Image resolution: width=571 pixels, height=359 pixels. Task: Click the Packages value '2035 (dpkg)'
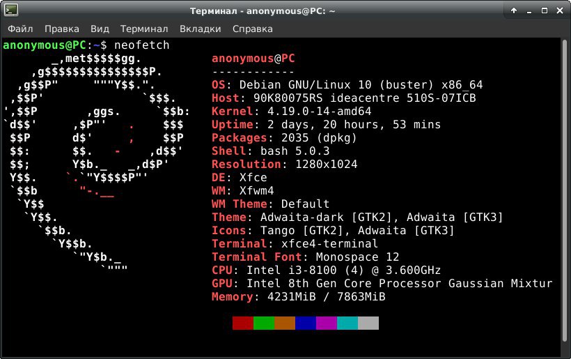(x=319, y=138)
